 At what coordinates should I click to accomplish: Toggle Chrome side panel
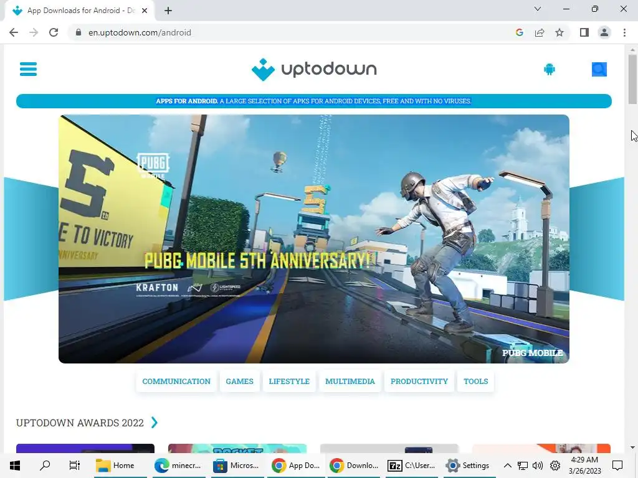coord(584,32)
